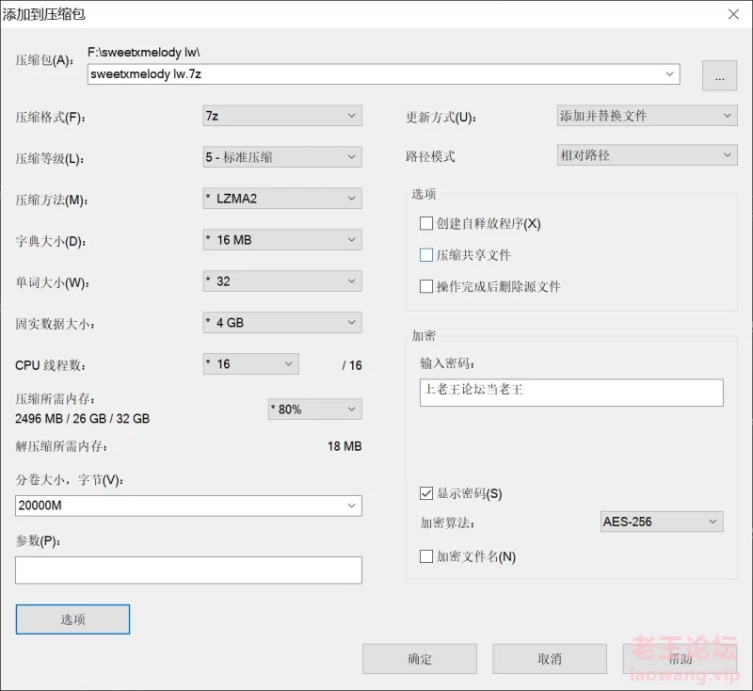Click the parameters (参数) input field
Image resolution: width=753 pixels, height=691 pixels.
(188, 570)
